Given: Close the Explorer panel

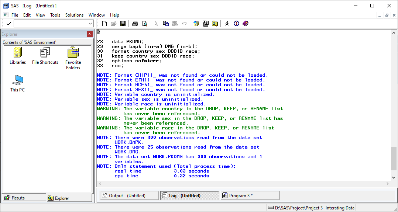Looking at the screenshot, I should tap(89, 34).
